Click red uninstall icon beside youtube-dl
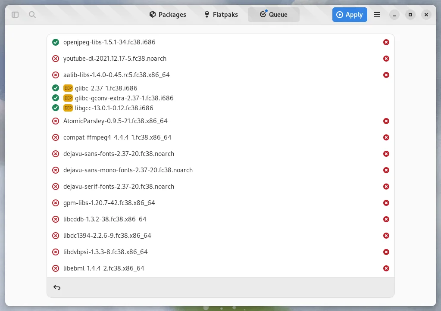Screen dimensions: 441x311 pos(56,59)
